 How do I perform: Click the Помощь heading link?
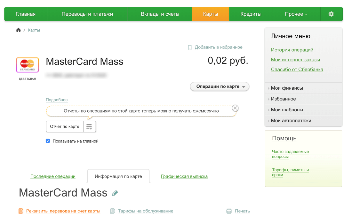(284, 138)
